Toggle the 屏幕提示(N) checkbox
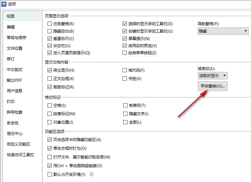Image resolution: width=251 pixels, height=182 pixels. 125,38
